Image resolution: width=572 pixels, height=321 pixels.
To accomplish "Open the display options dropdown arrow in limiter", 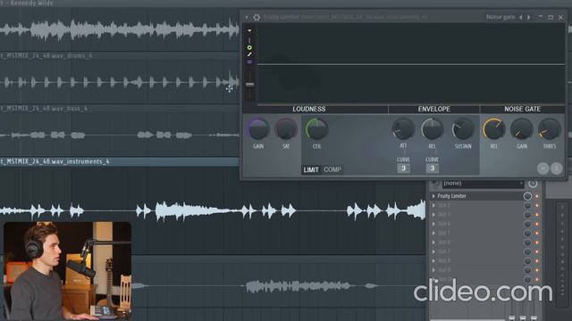I will click(x=249, y=31).
